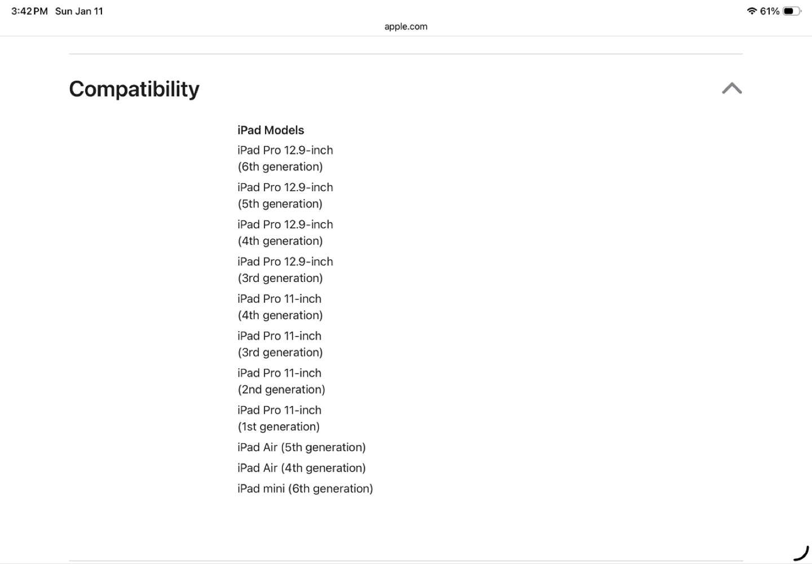
Task: Tap the Wi-Fi status icon
Action: click(751, 11)
